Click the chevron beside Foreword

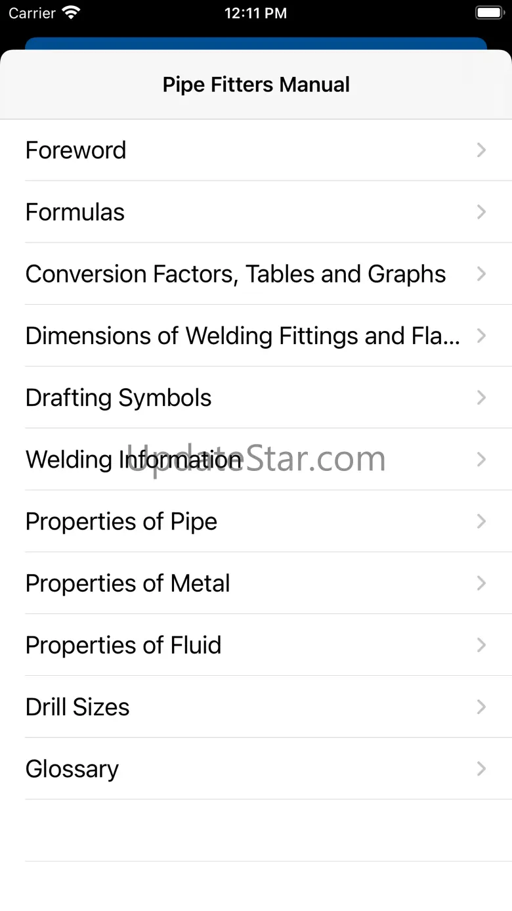(x=481, y=150)
